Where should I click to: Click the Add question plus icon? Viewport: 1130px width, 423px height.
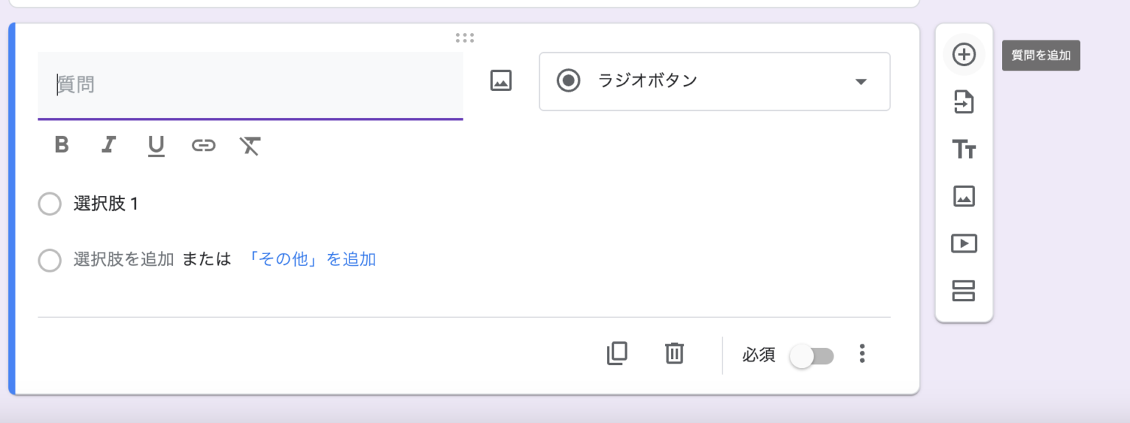[964, 55]
